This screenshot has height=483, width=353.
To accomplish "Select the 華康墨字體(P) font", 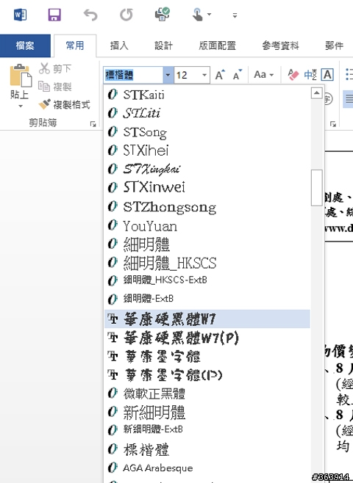I will click(x=207, y=375).
